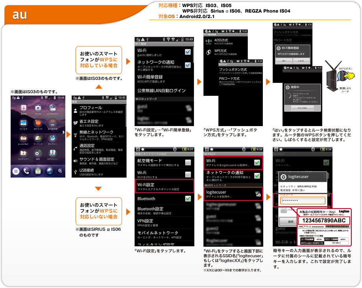Open Wi-Fi設定 on the 無線とネットワークの設定 screen
The width and height of the screenshot is (362, 288).
coord(164,186)
